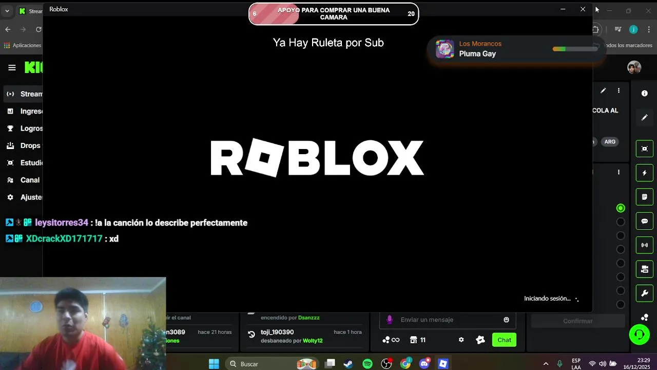Image resolution: width=657 pixels, height=370 pixels.
Task: Click toji_190390 in moderation log
Action: click(x=277, y=332)
